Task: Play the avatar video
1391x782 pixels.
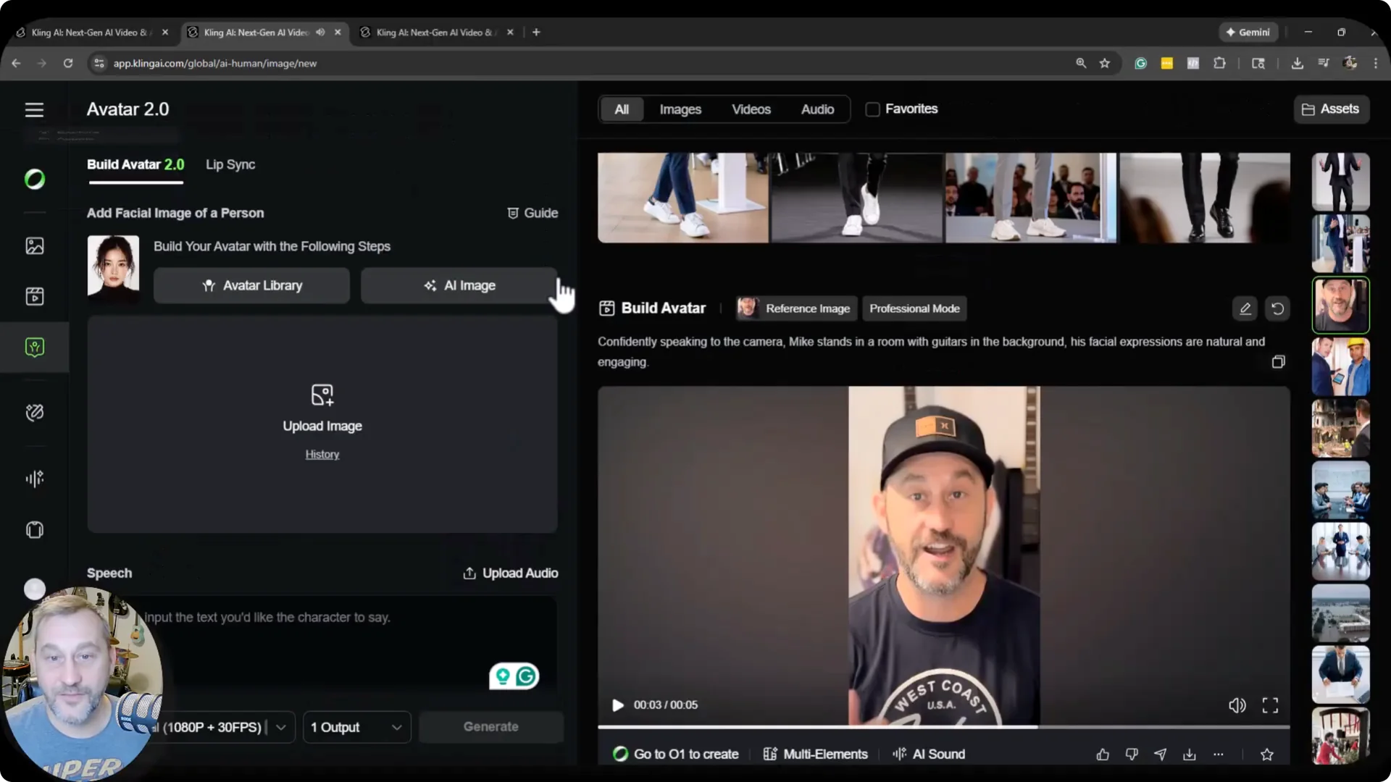Action: 617,705
